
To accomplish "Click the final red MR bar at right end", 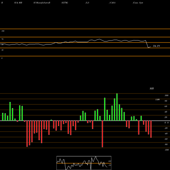I will coord(151,129).
